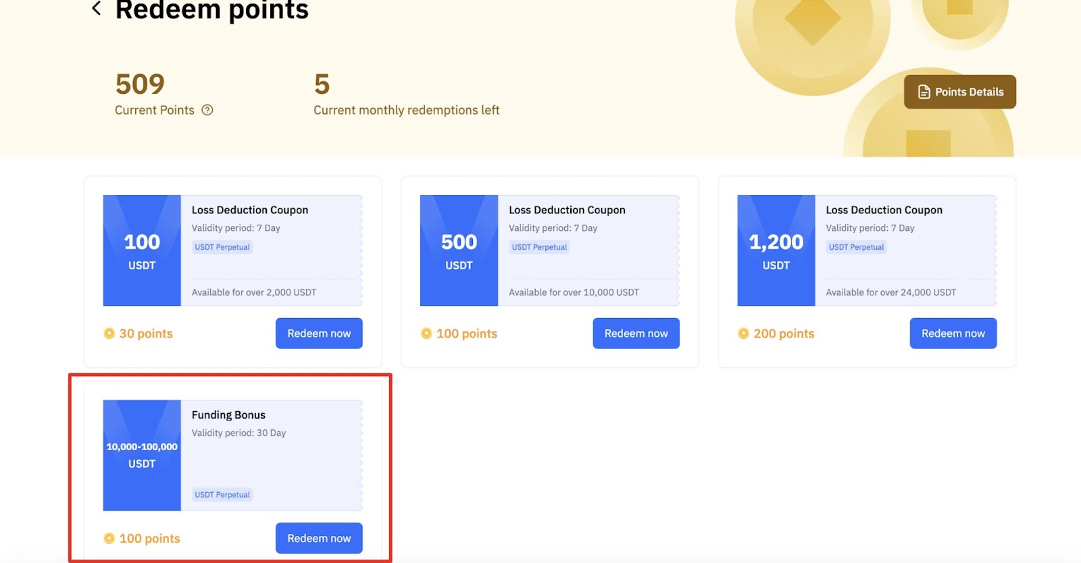Viewport: 1081px width, 563px height.
Task: Redeem the 1,200 USDT Loss Deduction Coupon
Action: (x=953, y=333)
